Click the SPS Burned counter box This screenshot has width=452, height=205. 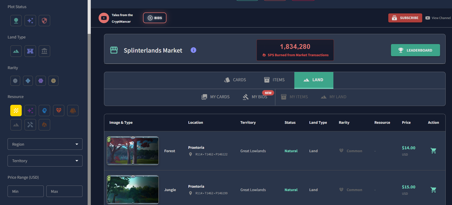pos(295,50)
